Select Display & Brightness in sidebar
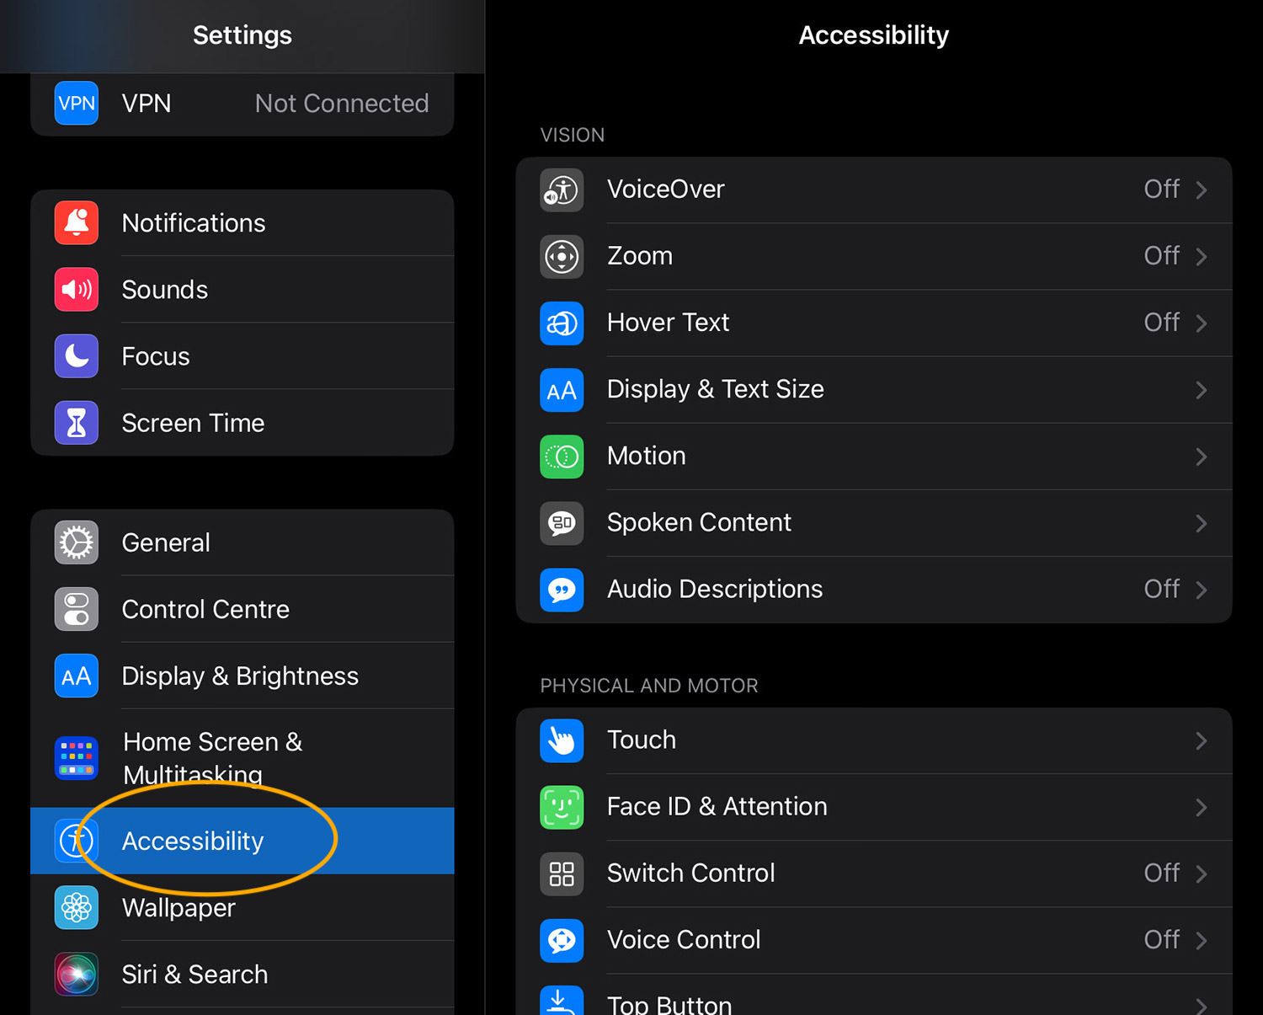Viewport: 1263px width, 1015px height. coord(242,676)
